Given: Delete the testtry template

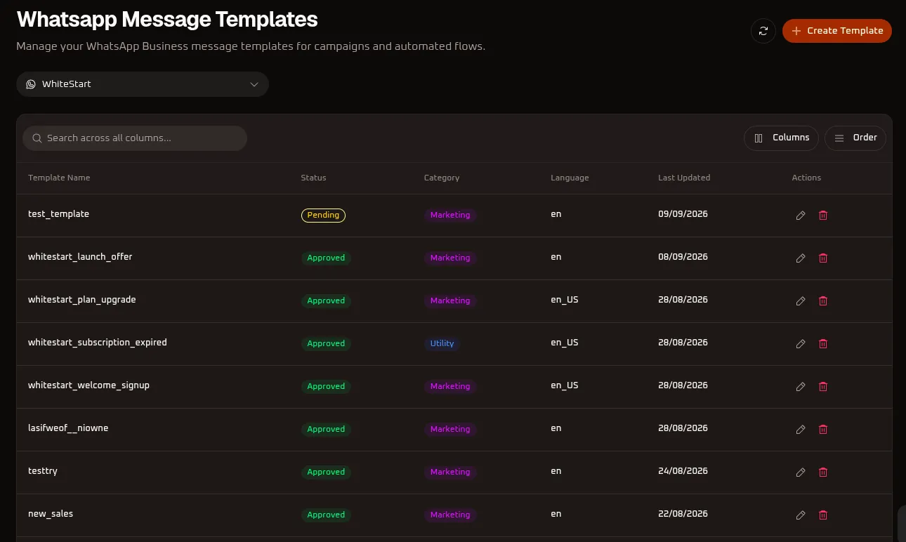Looking at the screenshot, I should (823, 472).
